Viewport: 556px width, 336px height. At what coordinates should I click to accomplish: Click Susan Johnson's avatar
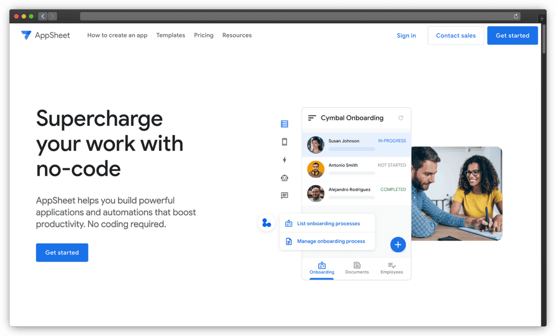pos(315,144)
